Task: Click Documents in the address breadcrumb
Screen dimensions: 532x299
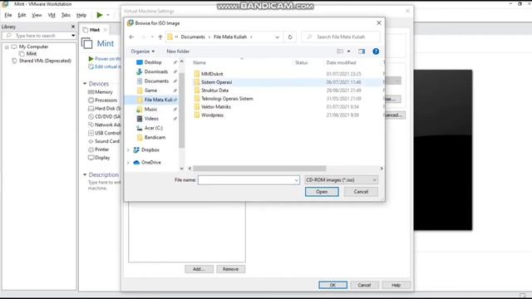Action: (193, 37)
